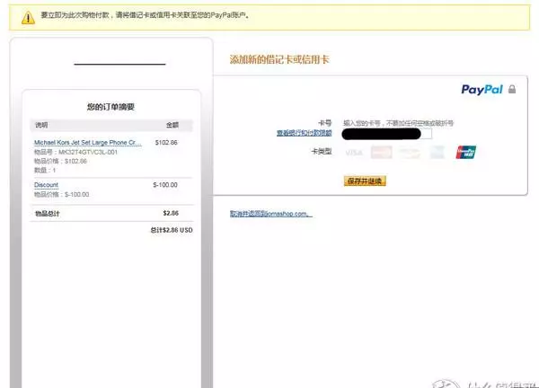Click the 说明 column header
Screen dimensions: 539x388
click(x=41, y=125)
